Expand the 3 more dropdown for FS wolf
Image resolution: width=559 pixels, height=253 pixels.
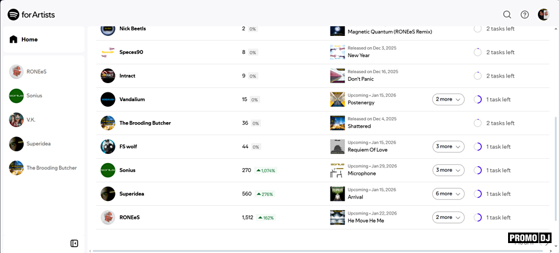[x=448, y=146]
